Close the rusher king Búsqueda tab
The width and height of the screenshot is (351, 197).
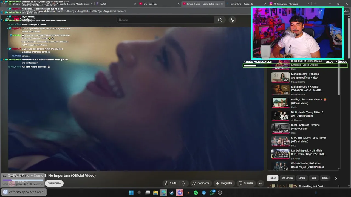coord(265,4)
